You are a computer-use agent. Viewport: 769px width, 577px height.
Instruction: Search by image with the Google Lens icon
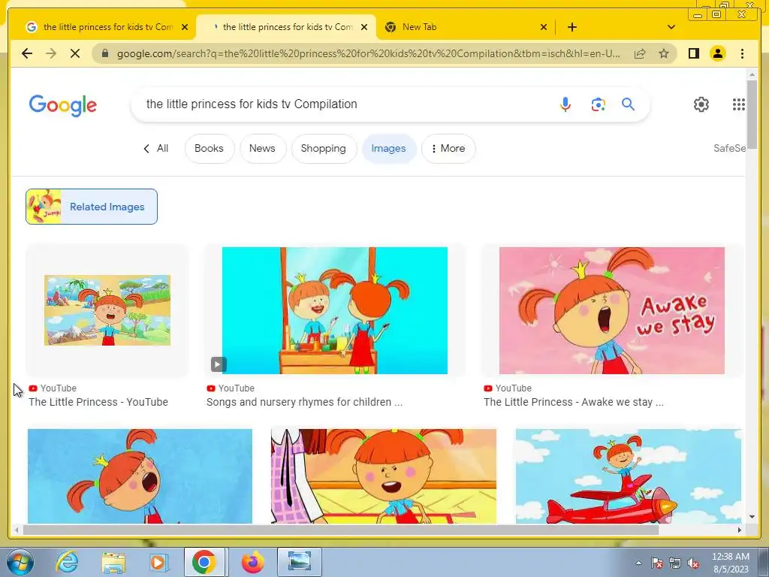tap(598, 104)
